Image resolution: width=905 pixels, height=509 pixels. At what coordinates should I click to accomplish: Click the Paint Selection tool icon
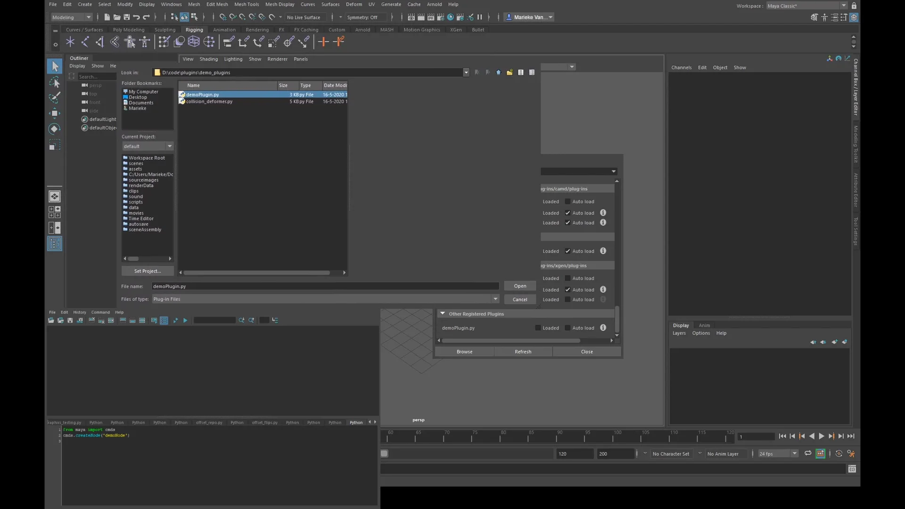coord(55,98)
